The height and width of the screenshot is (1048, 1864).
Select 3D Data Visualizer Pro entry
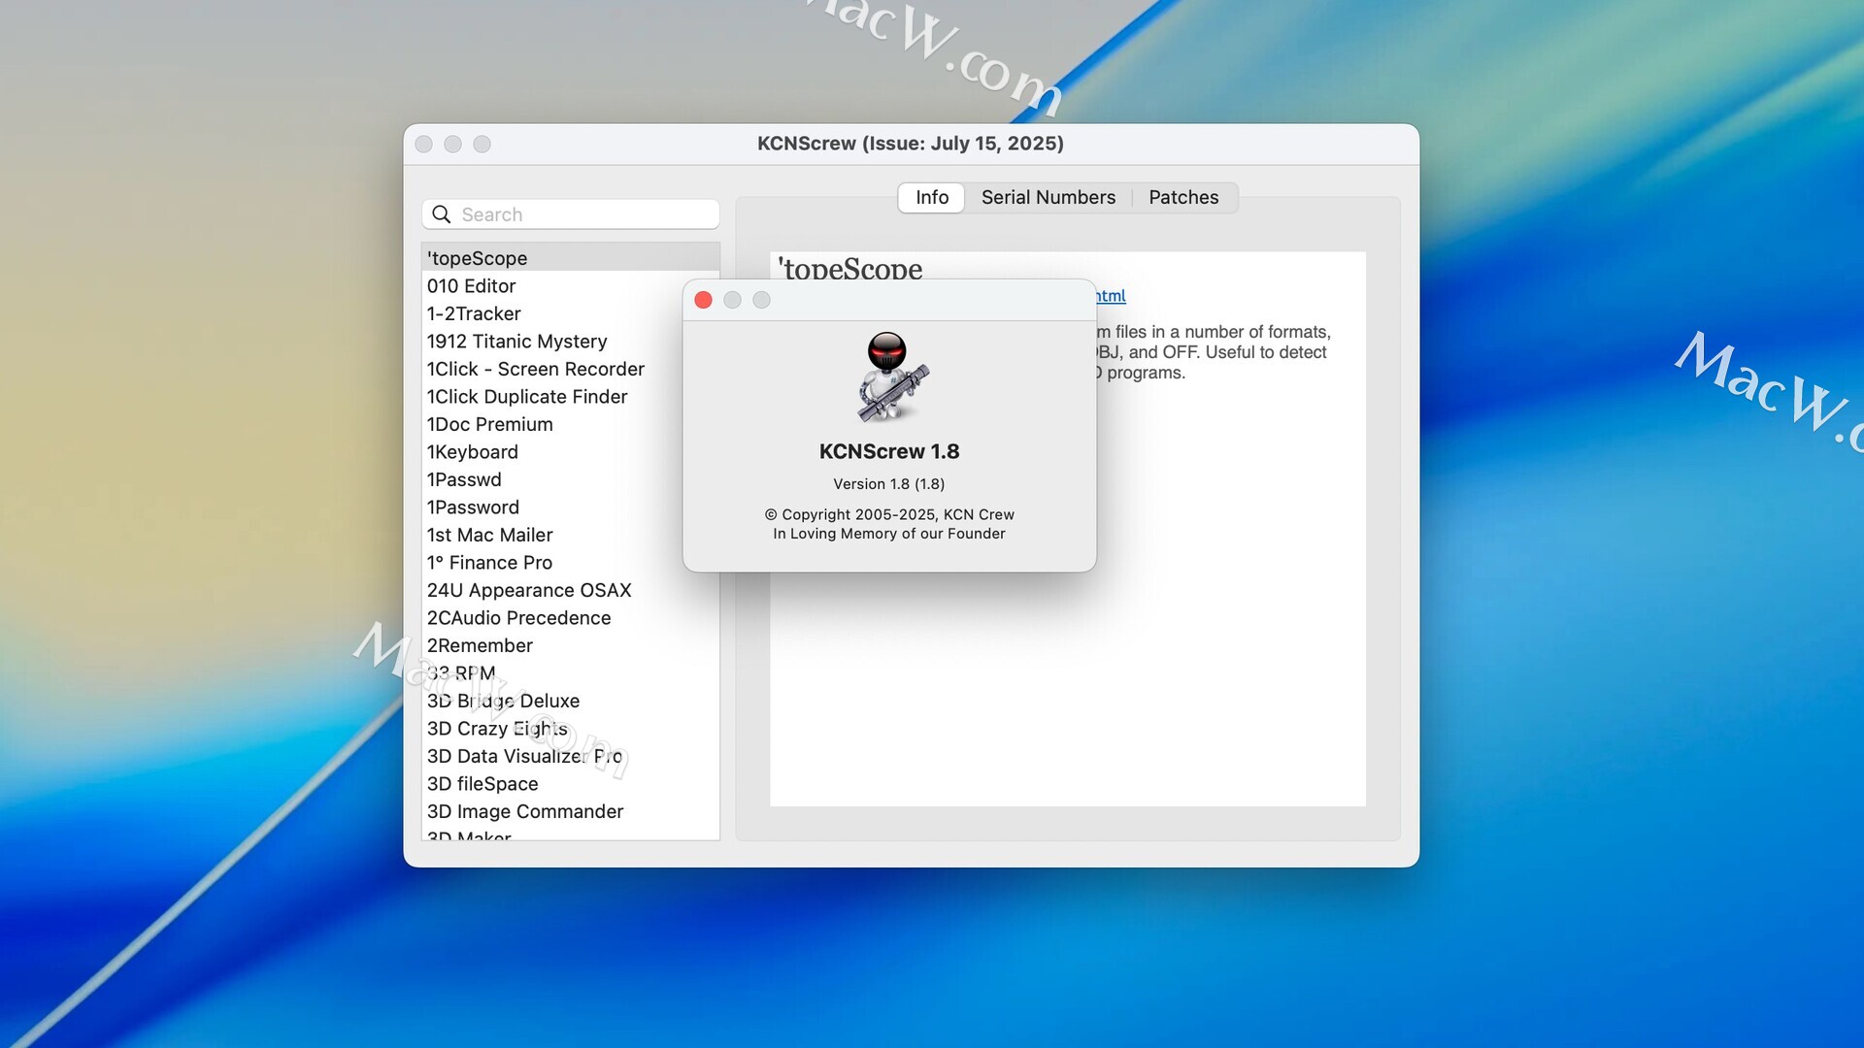[x=571, y=756]
